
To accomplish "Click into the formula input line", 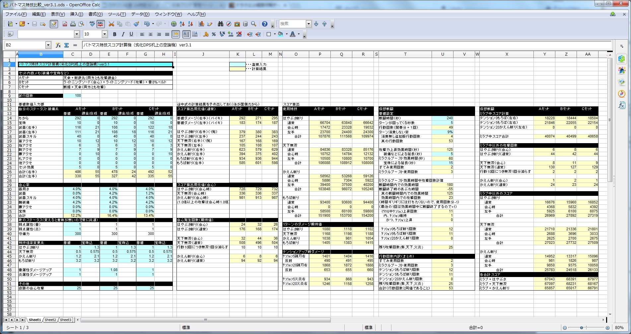I will pos(347,45).
